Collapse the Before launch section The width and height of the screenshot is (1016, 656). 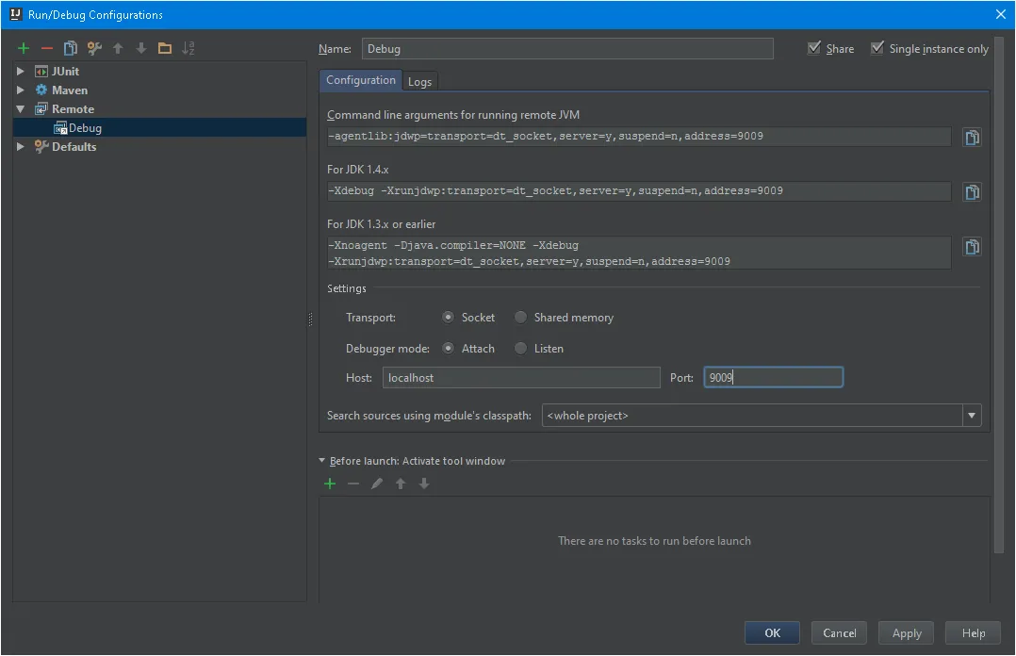[x=322, y=461]
